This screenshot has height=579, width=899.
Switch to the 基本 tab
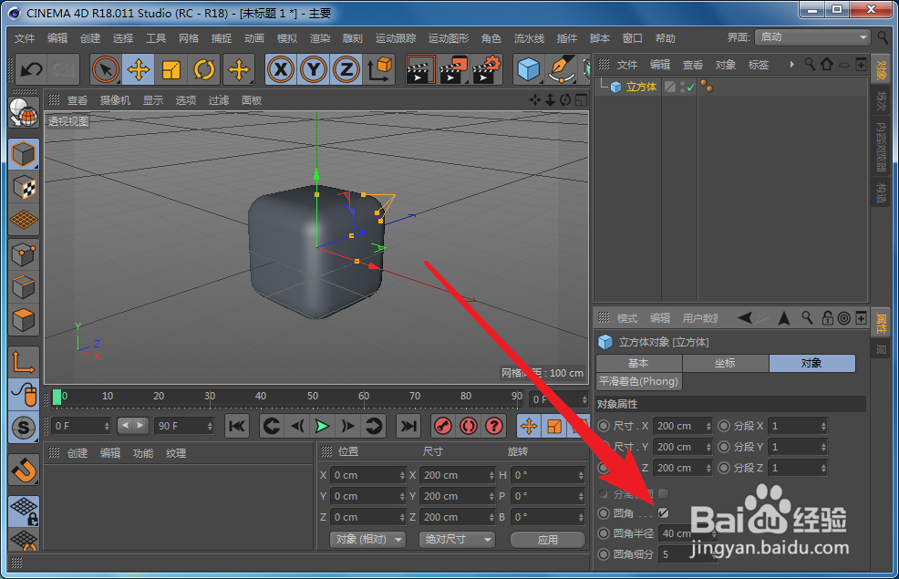tap(639, 363)
